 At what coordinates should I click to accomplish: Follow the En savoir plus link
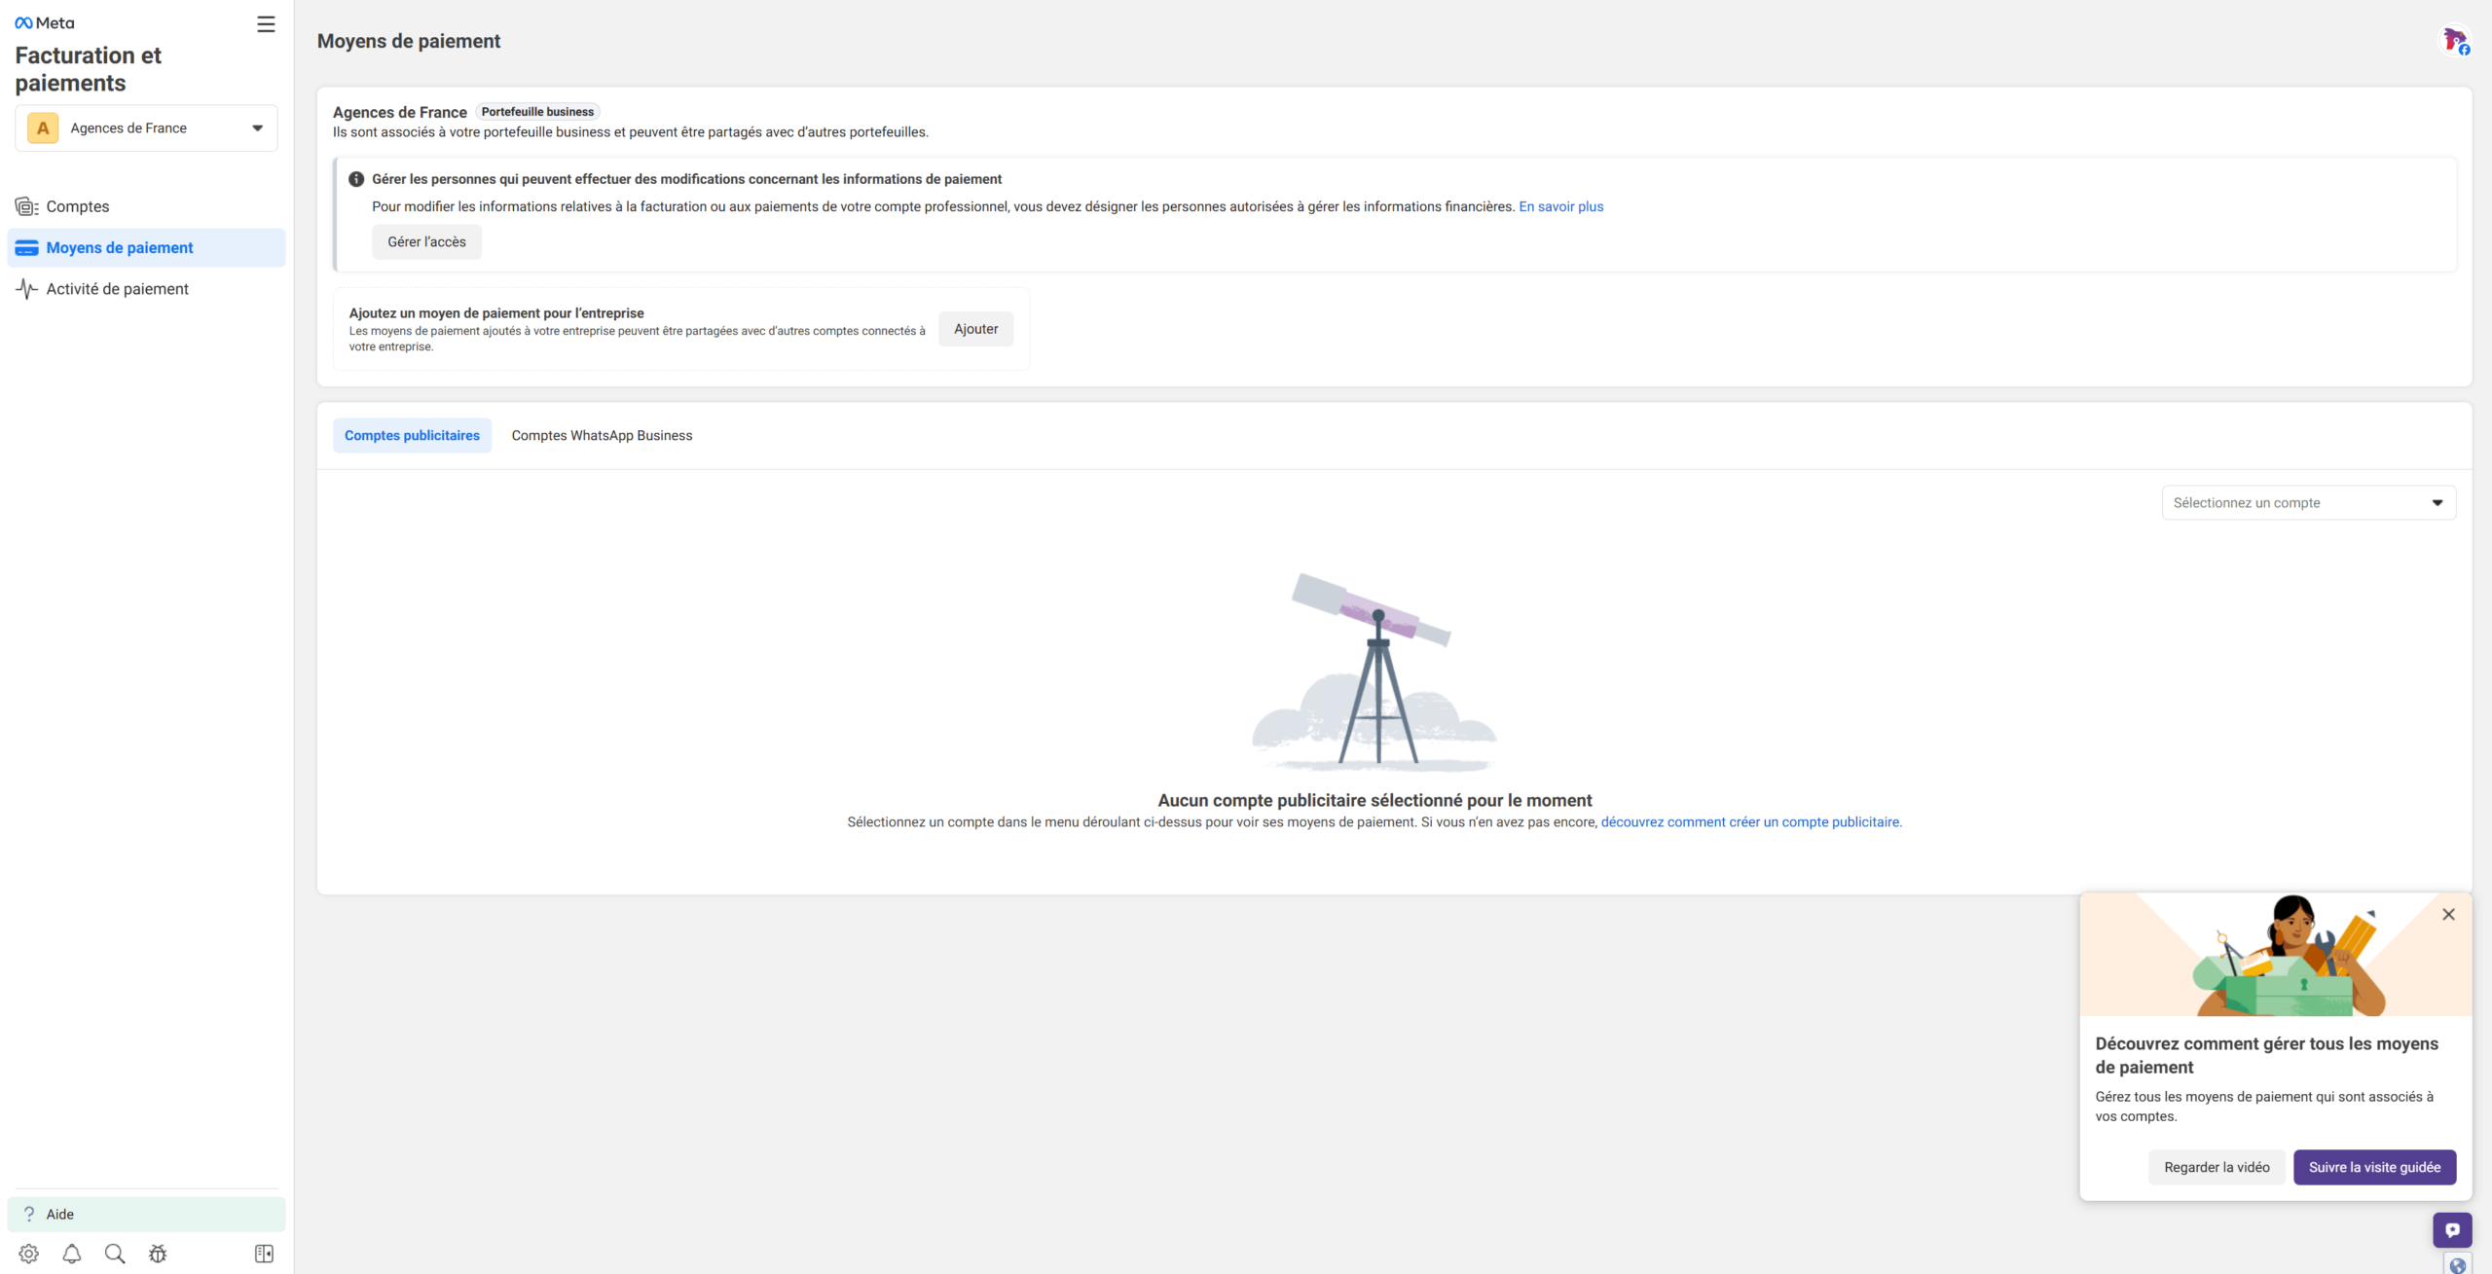1560,206
